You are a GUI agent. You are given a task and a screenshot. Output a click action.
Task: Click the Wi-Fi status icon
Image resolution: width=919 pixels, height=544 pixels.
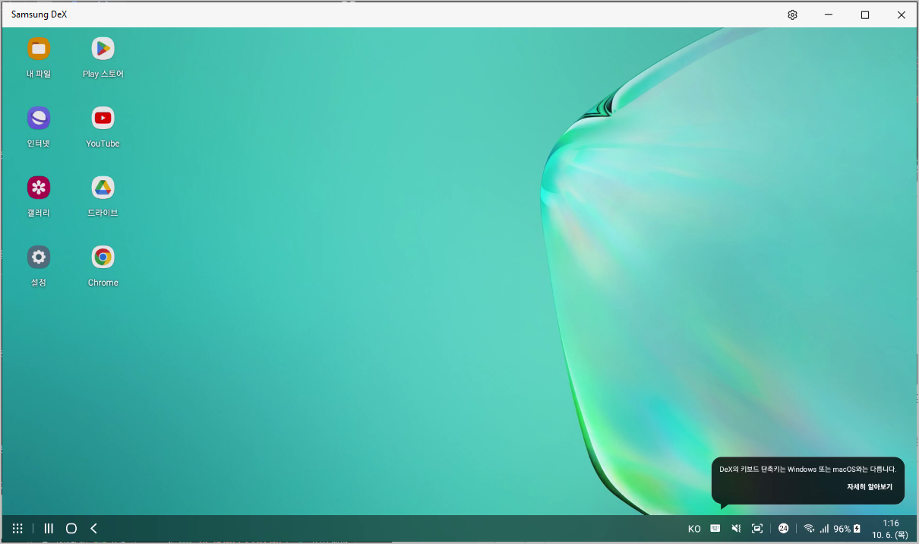click(809, 529)
